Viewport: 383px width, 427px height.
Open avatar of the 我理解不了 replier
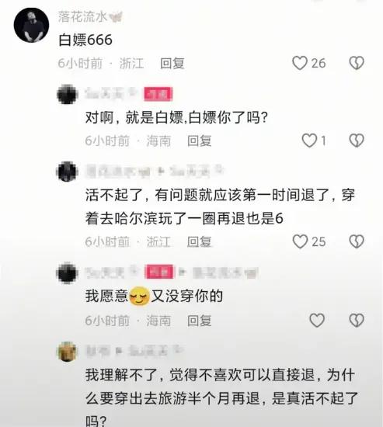(68, 351)
